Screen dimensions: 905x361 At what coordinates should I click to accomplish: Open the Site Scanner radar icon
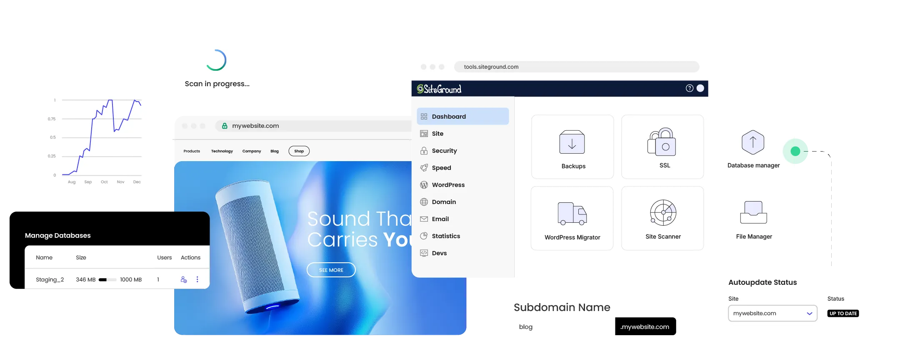[663, 213]
